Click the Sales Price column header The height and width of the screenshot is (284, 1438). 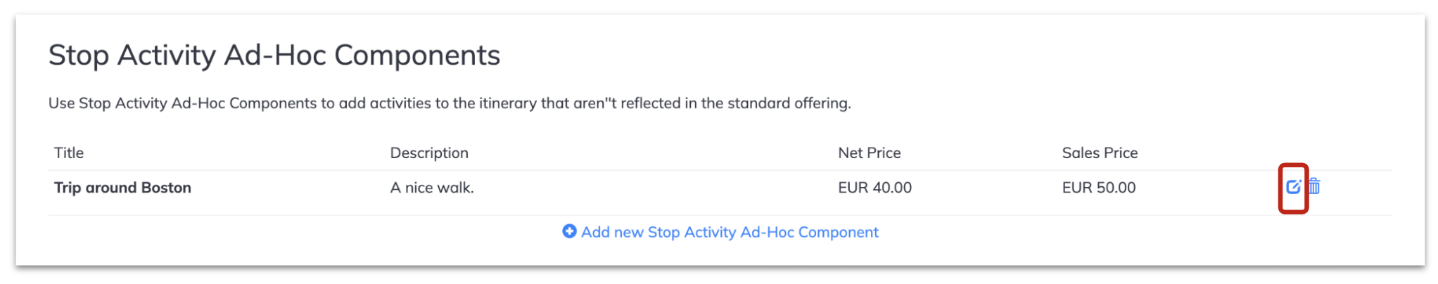1100,153
